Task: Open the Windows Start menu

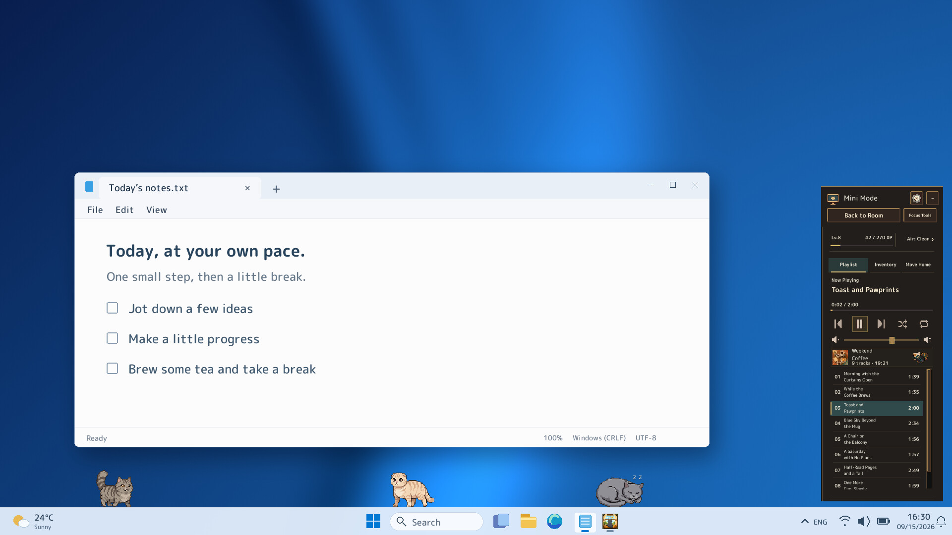Action: click(373, 521)
